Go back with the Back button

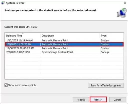coord(81,99)
